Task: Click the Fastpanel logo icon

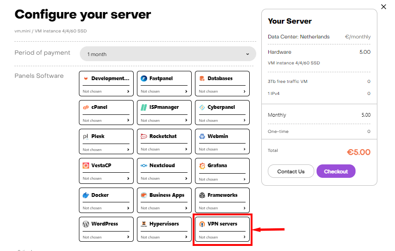Action: click(144, 79)
